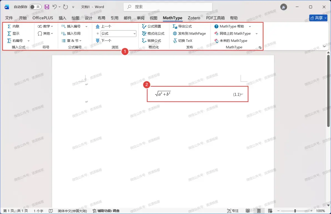
Task: Open the MathType group dialog launcher
Action: tap(260, 48)
